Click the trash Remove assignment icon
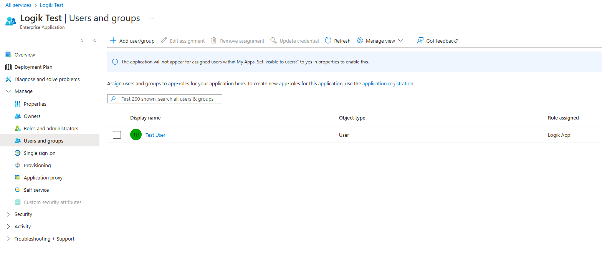This screenshot has height=254, width=602. tap(214, 40)
